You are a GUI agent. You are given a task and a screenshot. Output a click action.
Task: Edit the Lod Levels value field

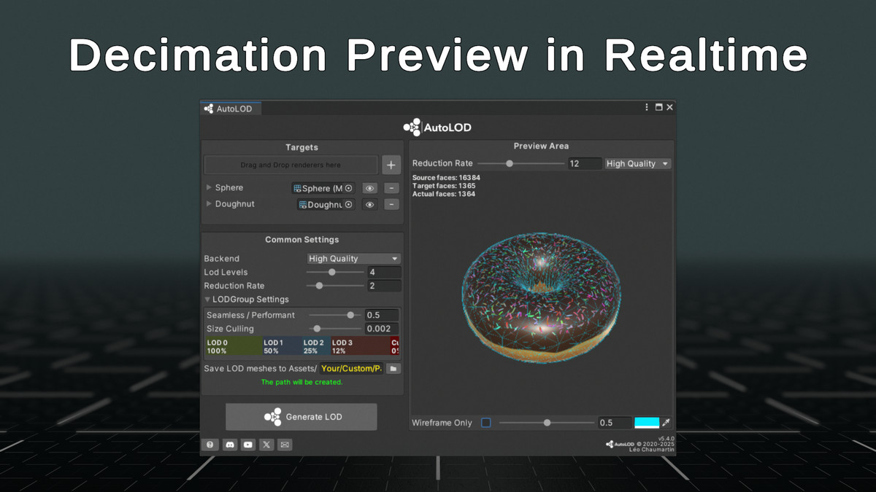384,272
